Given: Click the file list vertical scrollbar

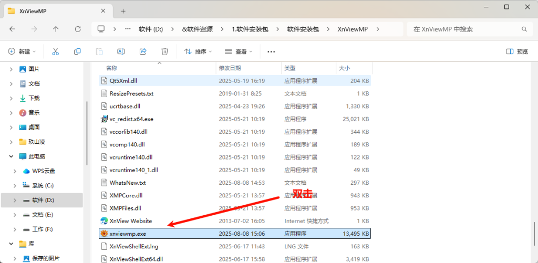Looking at the screenshot, I should 534,234.
